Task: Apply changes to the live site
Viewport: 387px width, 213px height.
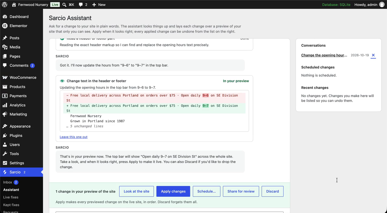Action: 173,191
